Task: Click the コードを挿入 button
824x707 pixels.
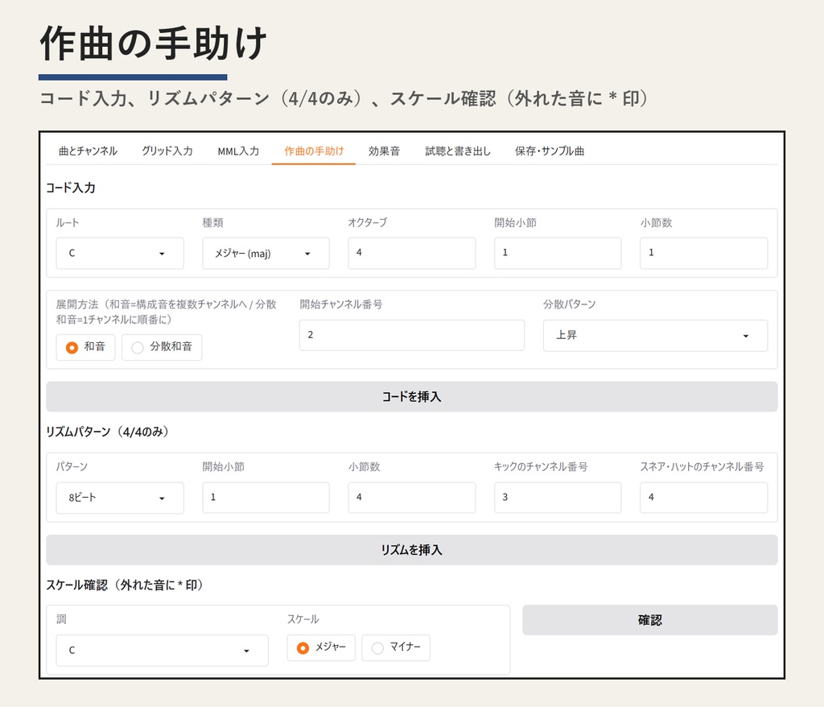Action: click(x=412, y=397)
